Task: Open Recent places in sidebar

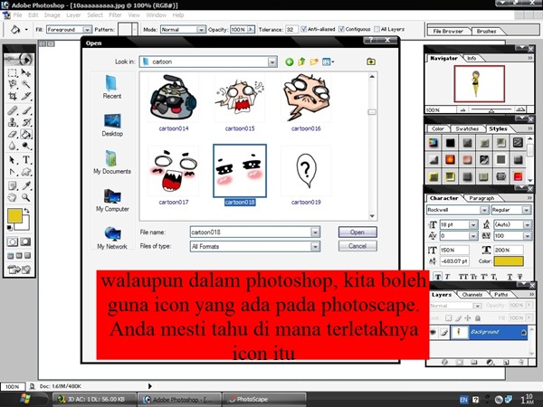Action: point(112,87)
